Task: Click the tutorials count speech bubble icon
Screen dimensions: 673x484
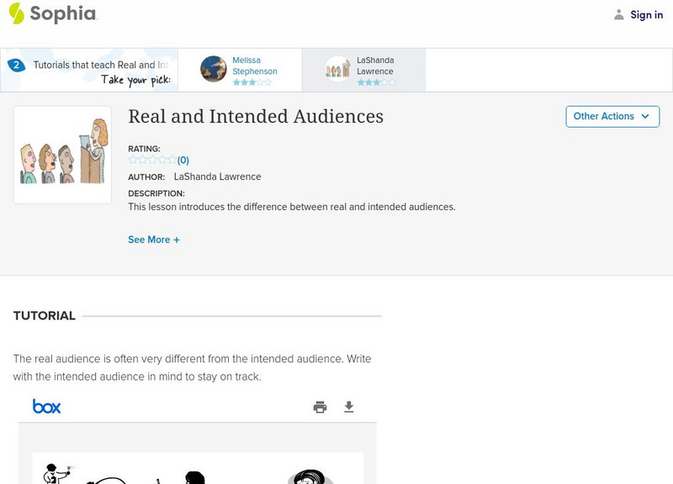Action: 15,65
